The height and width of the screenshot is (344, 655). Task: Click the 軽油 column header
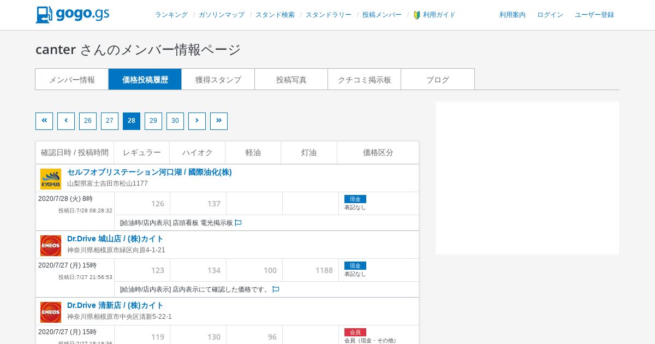[x=253, y=152]
